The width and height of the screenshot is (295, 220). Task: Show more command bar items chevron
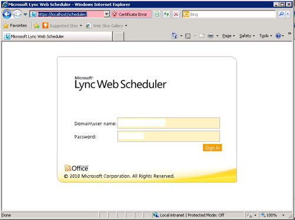click(x=290, y=34)
